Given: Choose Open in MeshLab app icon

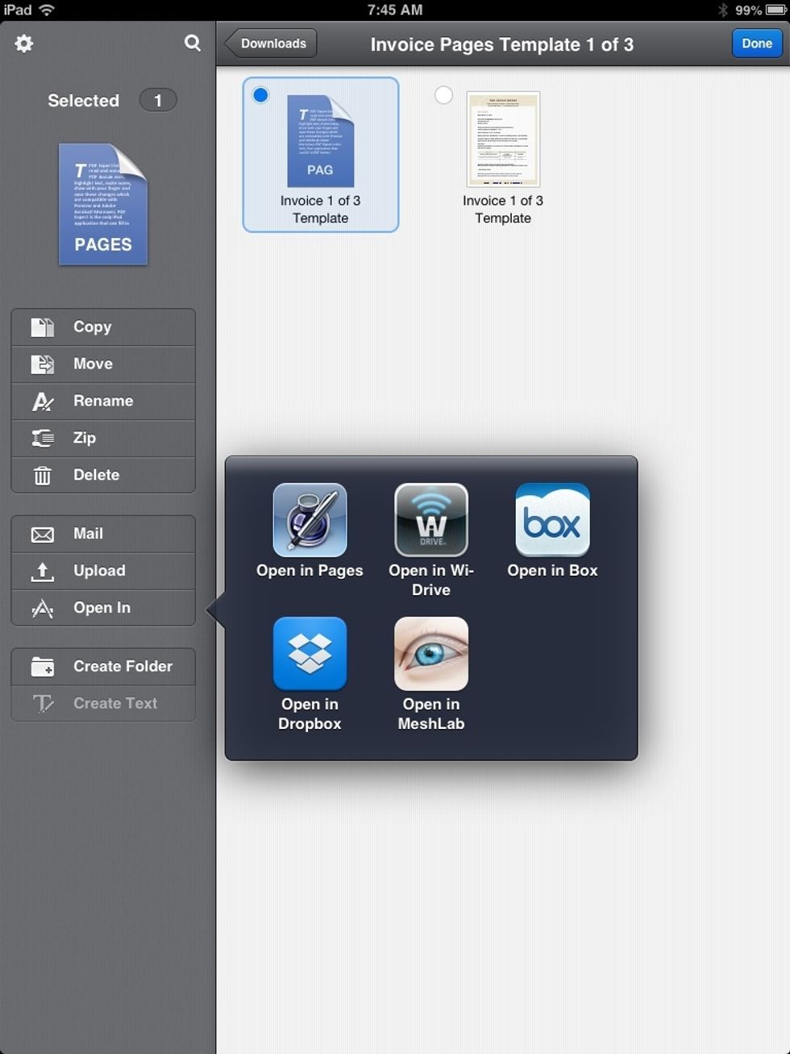Looking at the screenshot, I should (x=431, y=654).
